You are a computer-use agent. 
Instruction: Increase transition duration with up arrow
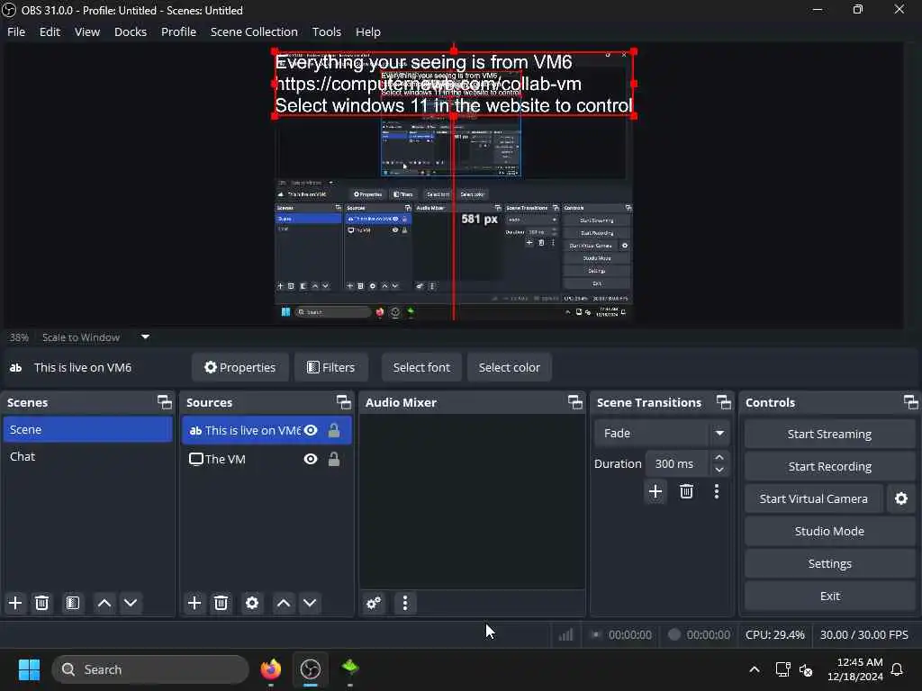click(719, 457)
